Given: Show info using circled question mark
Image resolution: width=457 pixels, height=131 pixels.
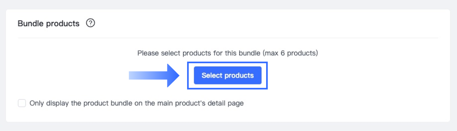Looking at the screenshot, I should point(91,23).
